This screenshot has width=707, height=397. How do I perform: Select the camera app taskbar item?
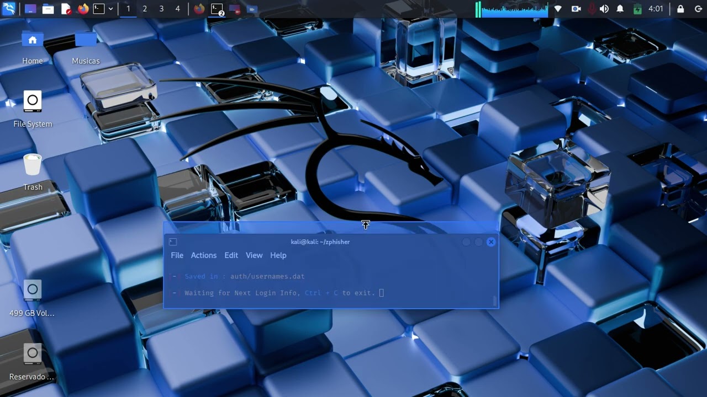point(252,9)
